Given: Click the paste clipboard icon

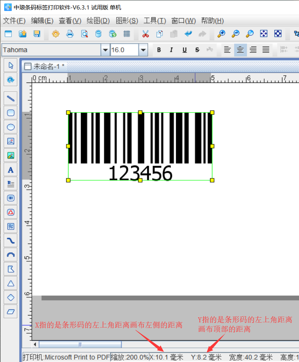Looking at the screenshot, I should (174, 34).
